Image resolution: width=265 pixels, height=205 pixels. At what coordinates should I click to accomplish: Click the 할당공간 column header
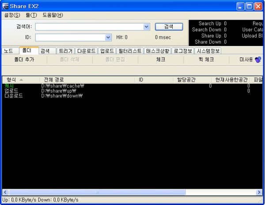tap(192, 80)
